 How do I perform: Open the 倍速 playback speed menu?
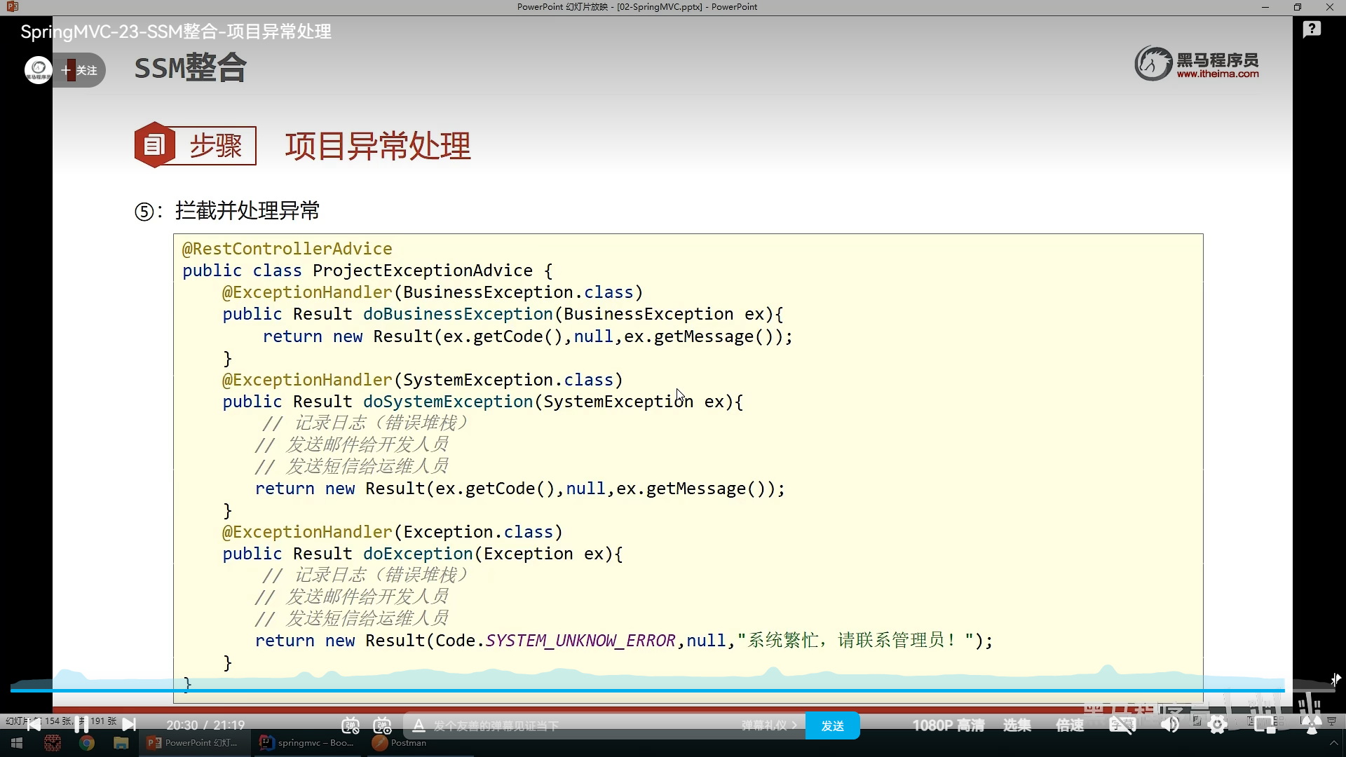1070,725
